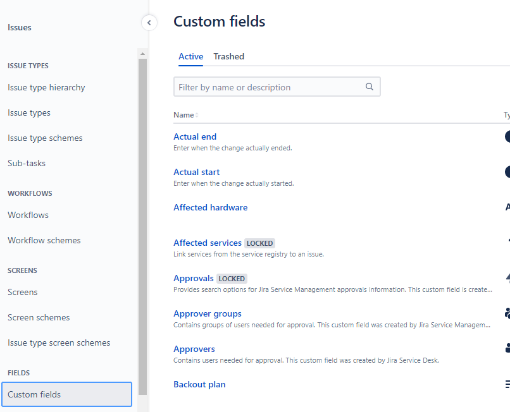
Task: Select the Active tab
Action: coord(190,56)
